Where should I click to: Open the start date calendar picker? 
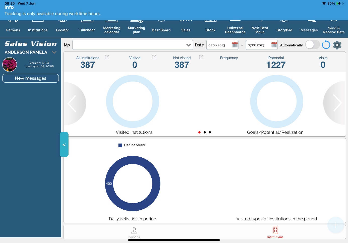235,45
